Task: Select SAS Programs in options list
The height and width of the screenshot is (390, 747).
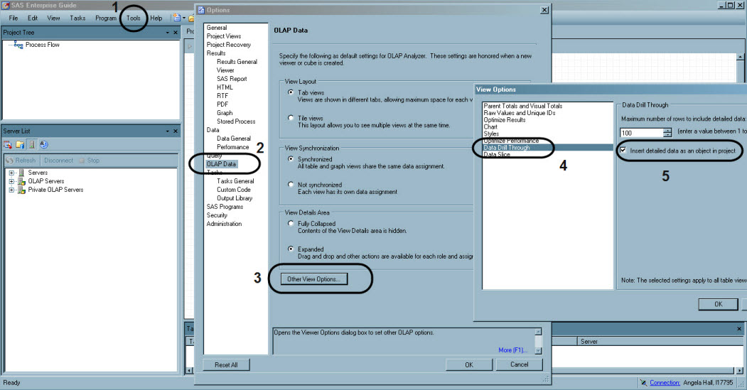Action: click(225, 207)
